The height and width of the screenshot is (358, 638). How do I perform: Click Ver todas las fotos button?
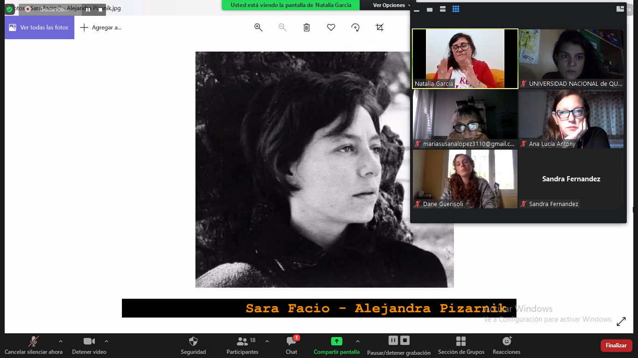(x=39, y=28)
